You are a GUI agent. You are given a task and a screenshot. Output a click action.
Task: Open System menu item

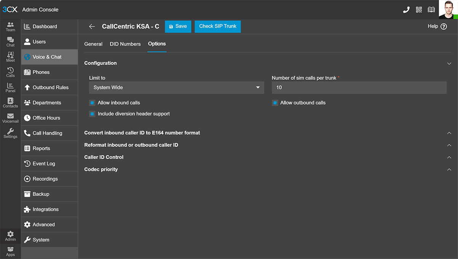pos(50,240)
